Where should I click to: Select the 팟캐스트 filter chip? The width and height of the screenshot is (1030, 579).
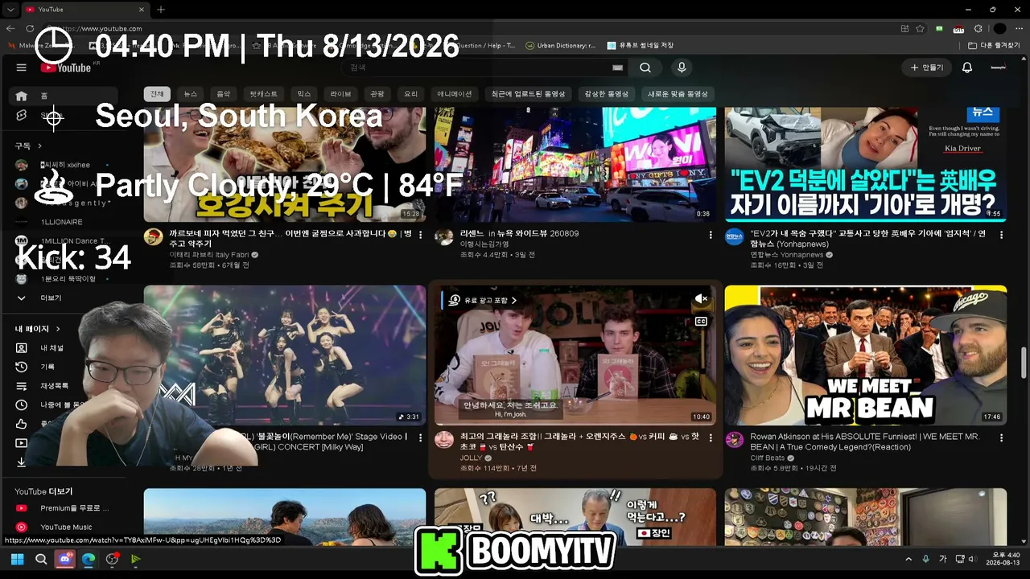pyautogui.click(x=263, y=94)
